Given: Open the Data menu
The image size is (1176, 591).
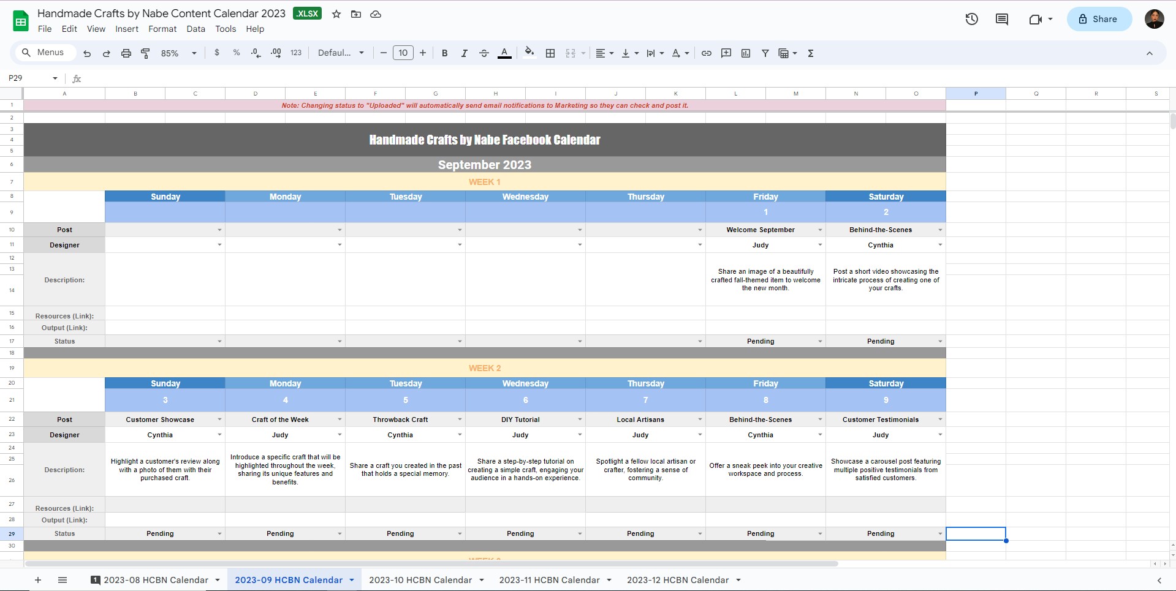Looking at the screenshot, I should point(196,29).
